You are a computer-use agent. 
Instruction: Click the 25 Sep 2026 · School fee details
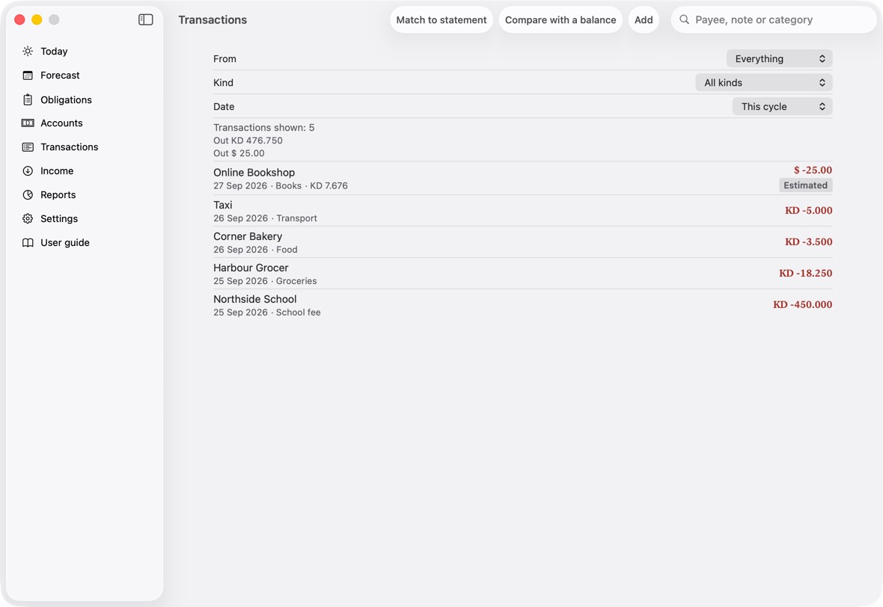click(267, 312)
